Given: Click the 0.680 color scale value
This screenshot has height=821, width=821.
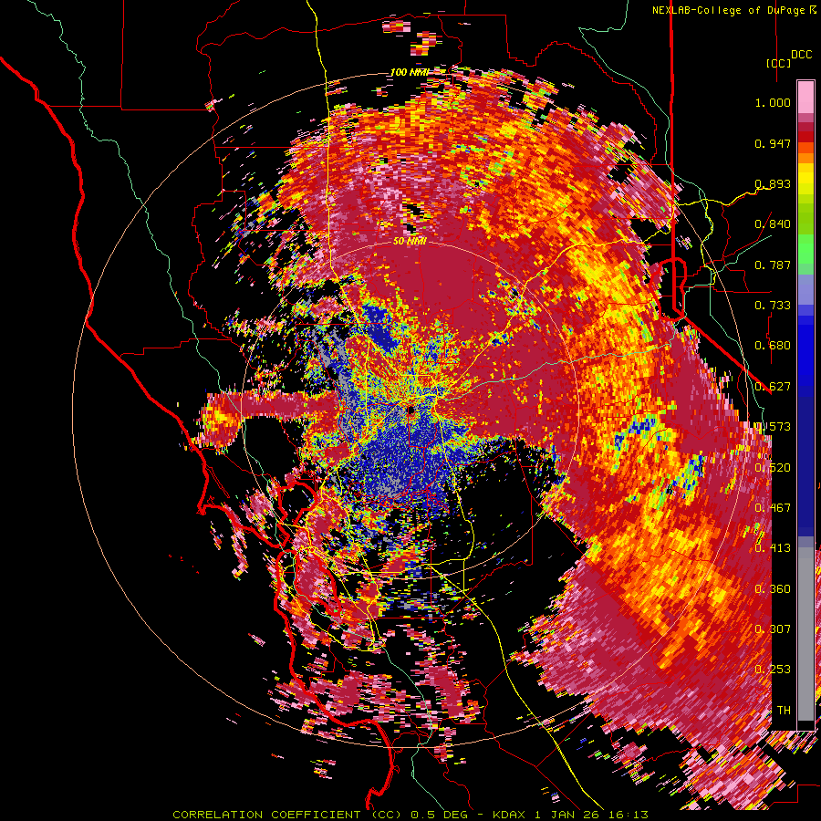Looking at the screenshot, I should click(773, 346).
